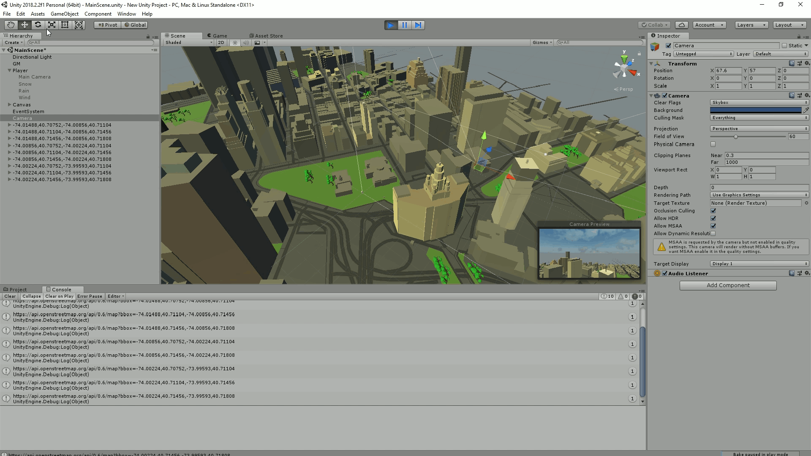This screenshot has width=811, height=456.
Task: Switch to the Asset Store tab
Action: click(x=266, y=36)
